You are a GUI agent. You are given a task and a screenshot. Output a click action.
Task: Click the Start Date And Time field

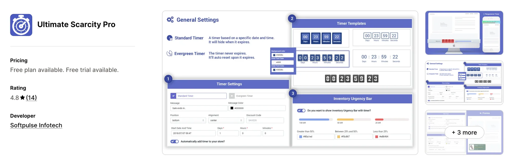pos(193,133)
